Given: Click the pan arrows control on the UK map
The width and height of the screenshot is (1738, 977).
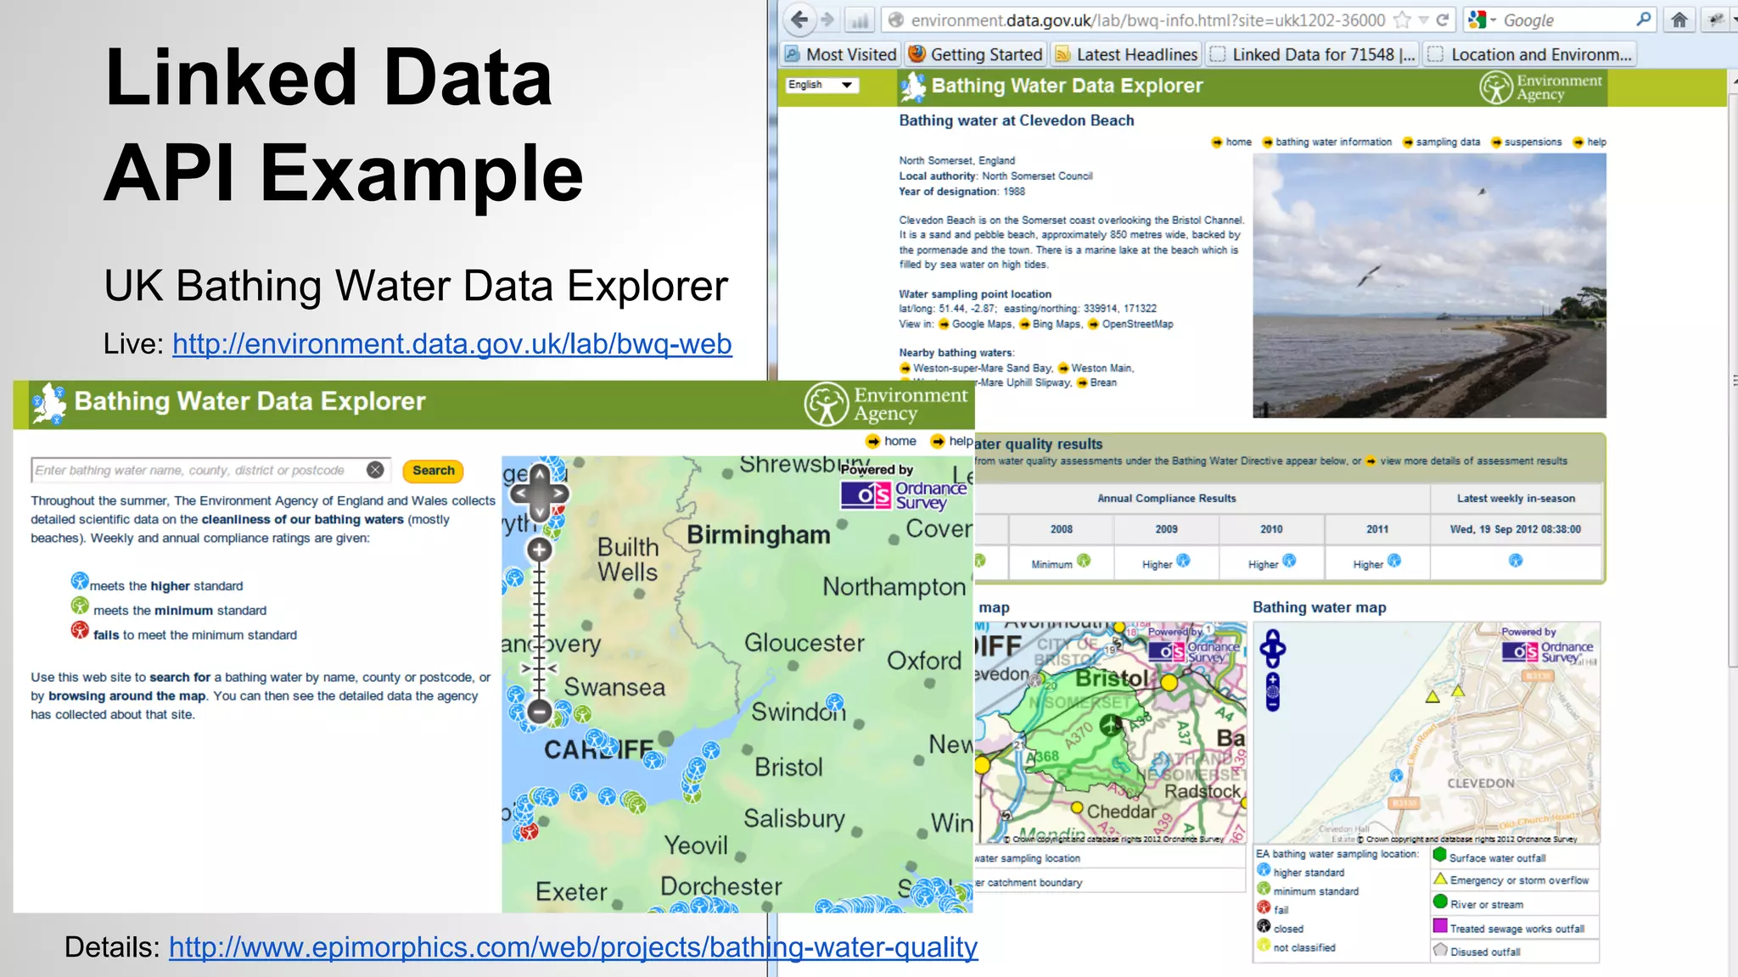Looking at the screenshot, I should (x=540, y=494).
